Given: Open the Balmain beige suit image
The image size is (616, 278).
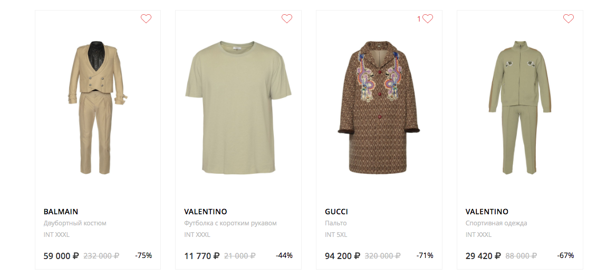Looking at the screenshot, I should 98,107.
